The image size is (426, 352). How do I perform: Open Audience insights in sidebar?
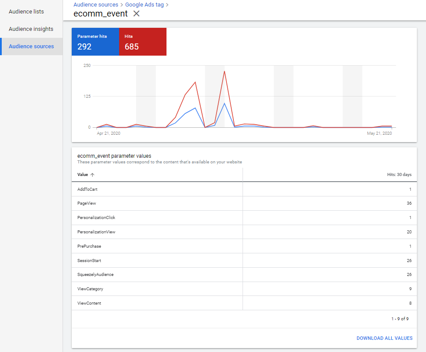tap(31, 29)
